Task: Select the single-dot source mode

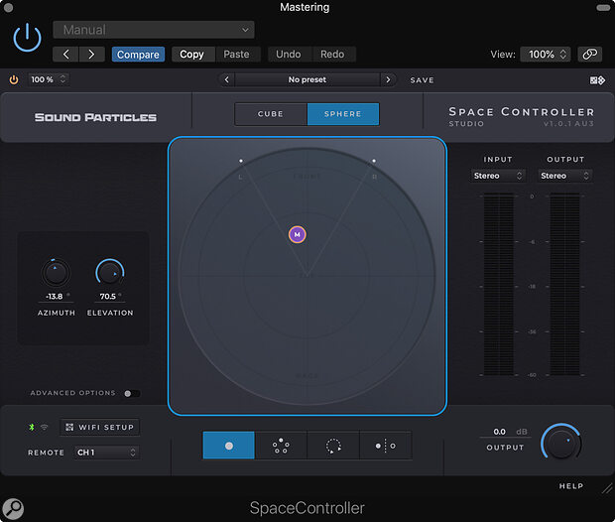Action: click(229, 446)
